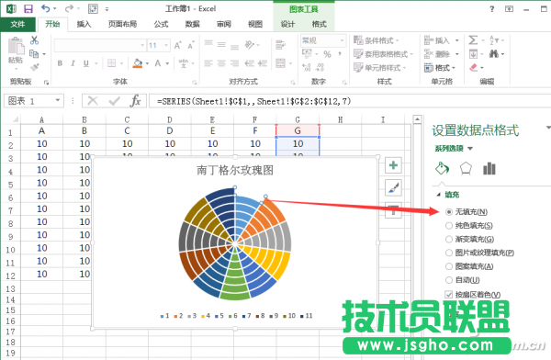The width and height of the screenshot is (551, 360).
Task: Click column G header
Action: 298,119
